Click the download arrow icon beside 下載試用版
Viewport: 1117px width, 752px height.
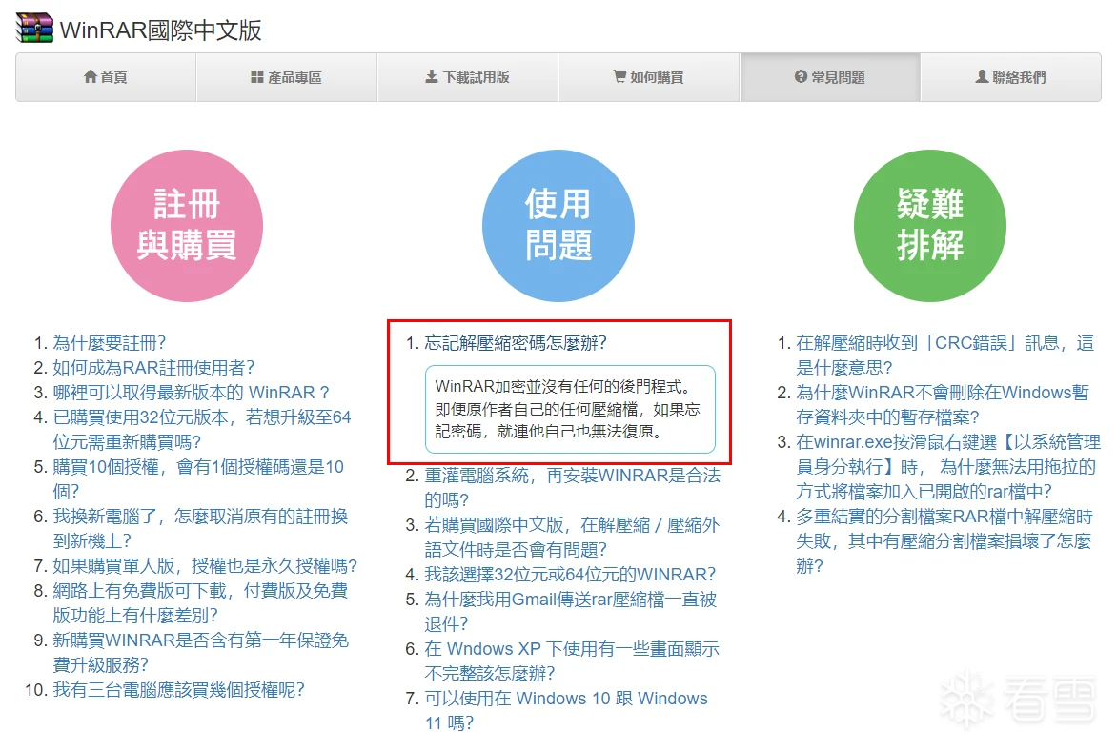(432, 77)
